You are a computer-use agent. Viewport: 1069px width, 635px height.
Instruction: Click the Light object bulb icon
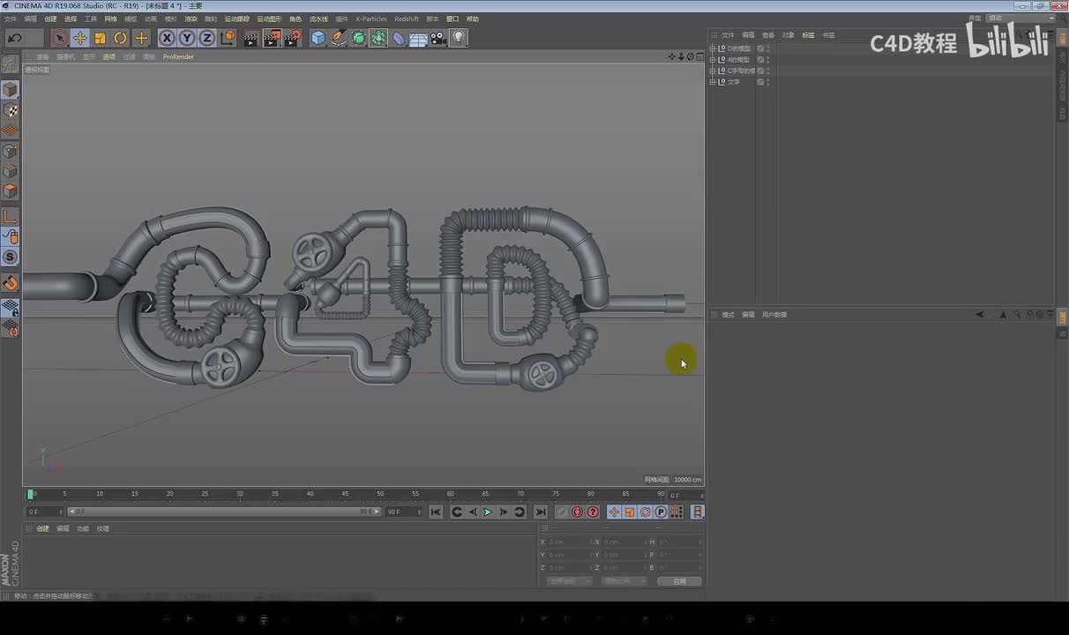(x=459, y=38)
